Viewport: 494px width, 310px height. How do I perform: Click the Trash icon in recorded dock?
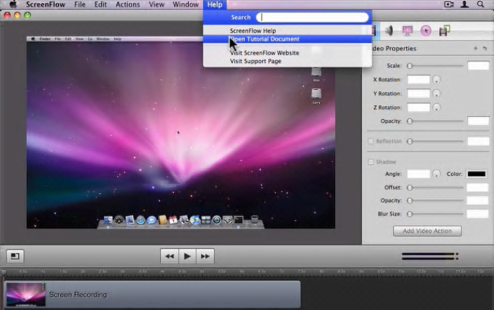(255, 219)
